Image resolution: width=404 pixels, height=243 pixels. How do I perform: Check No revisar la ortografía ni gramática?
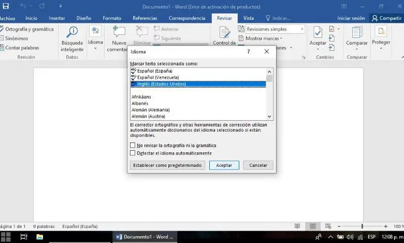click(133, 146)
